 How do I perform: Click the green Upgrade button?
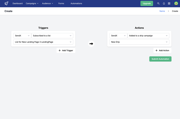pos(147,3)
